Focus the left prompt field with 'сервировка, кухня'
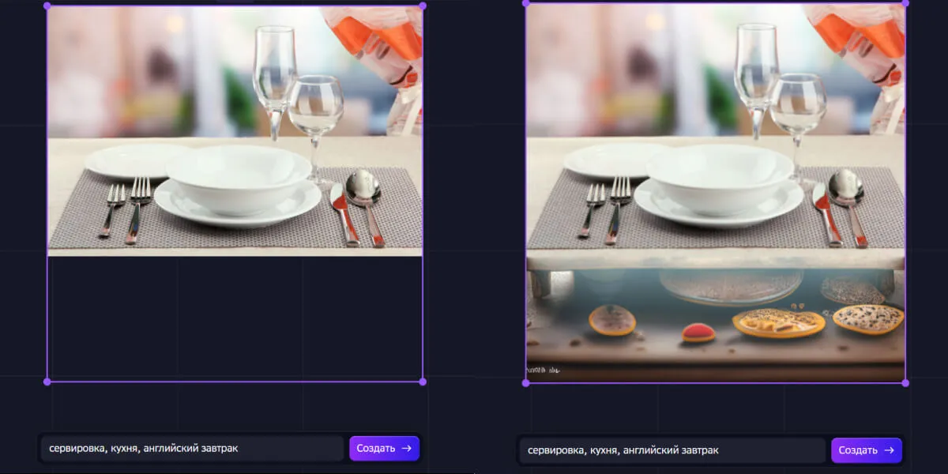 192,449
